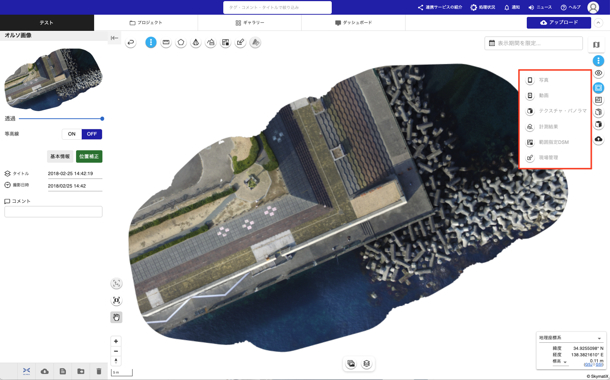Image resolution: width=610 pixels, height=380 pixels.
Task: Click the trash delete icon
Action: pyautogui.click(x=99, y=371)
